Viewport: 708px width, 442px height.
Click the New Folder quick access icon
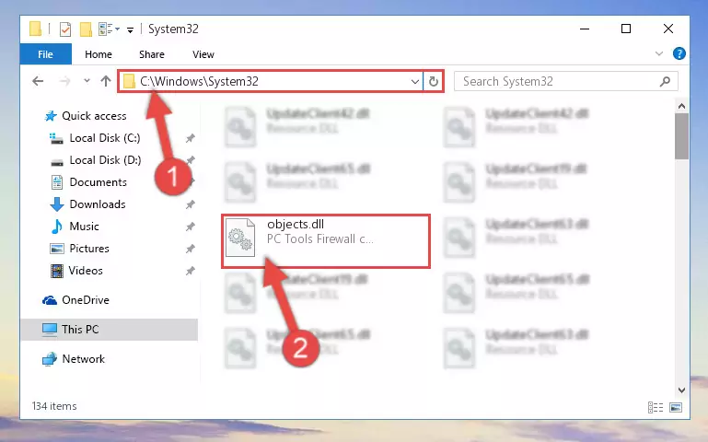click(x=86, y=29)
